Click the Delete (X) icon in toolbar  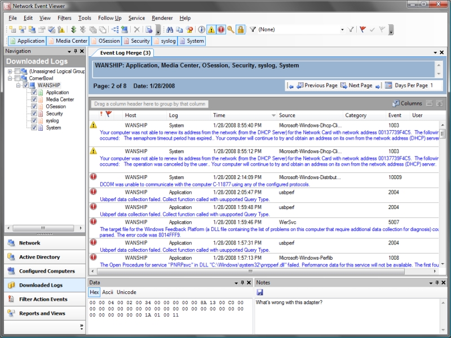(136, 29)
